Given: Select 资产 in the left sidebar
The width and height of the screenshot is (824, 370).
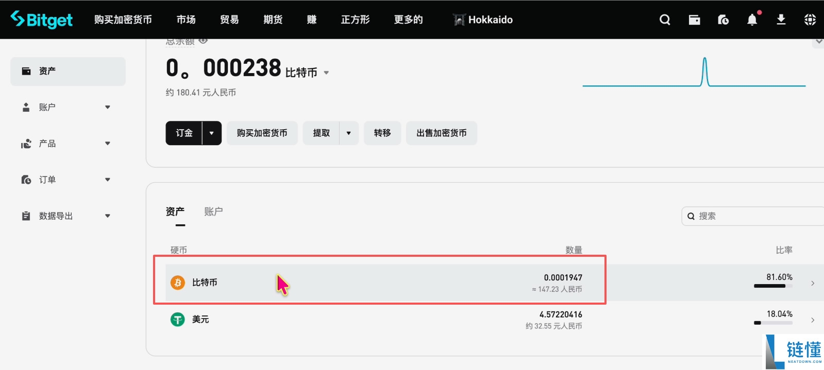Looking at the screenshot, I should [68, 71].
